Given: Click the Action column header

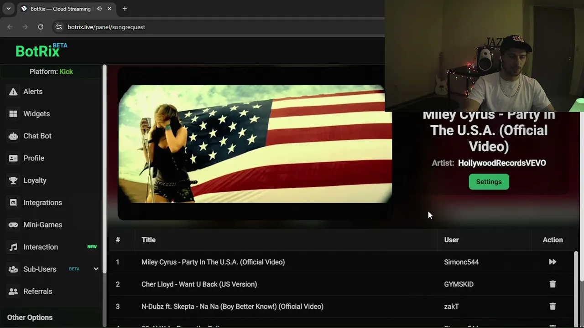Looking at the screenshot, I should point(553,240).
